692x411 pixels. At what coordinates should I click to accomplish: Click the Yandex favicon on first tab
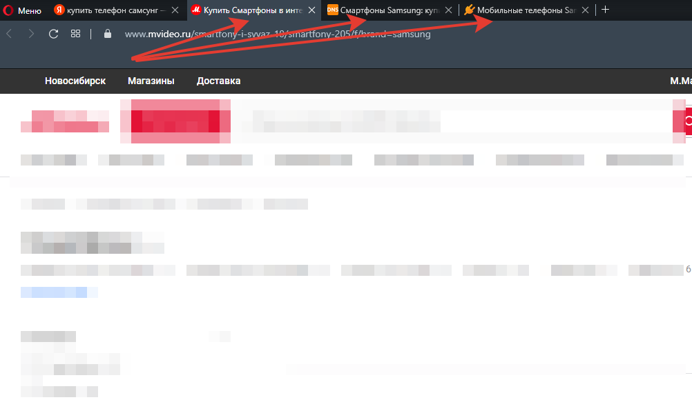tap(59, 10)
